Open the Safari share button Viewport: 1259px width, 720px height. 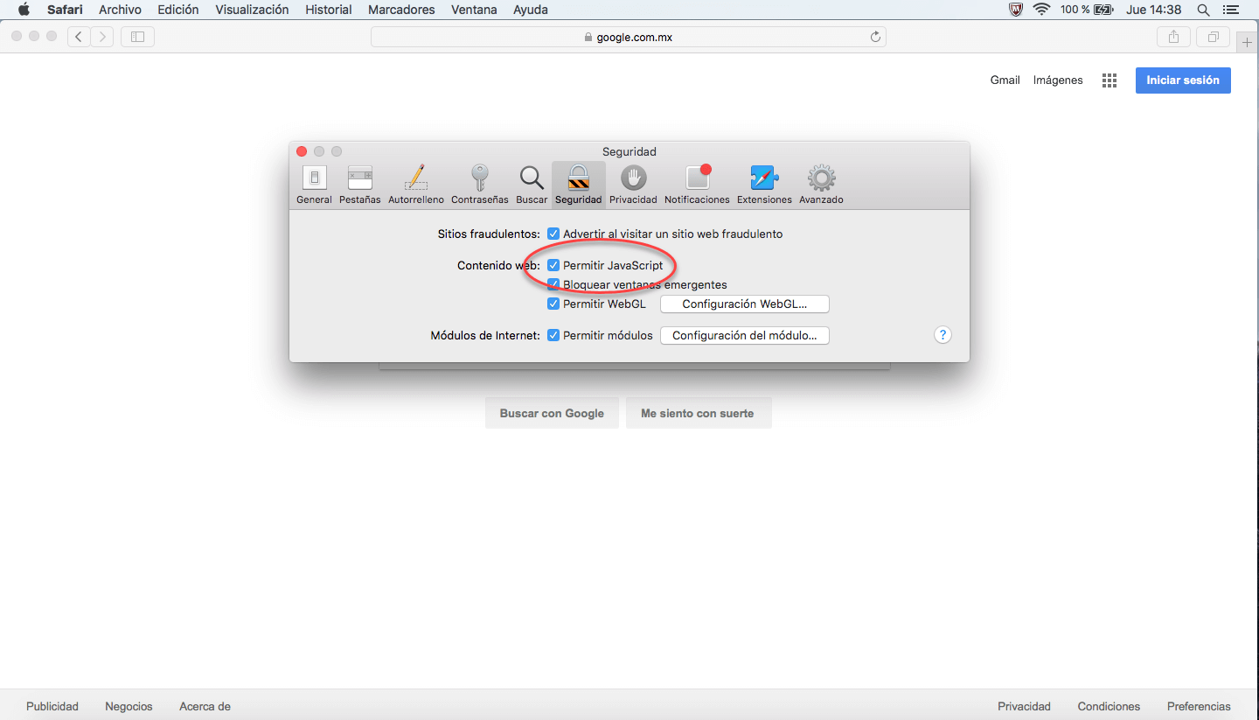pos(1173,37)
